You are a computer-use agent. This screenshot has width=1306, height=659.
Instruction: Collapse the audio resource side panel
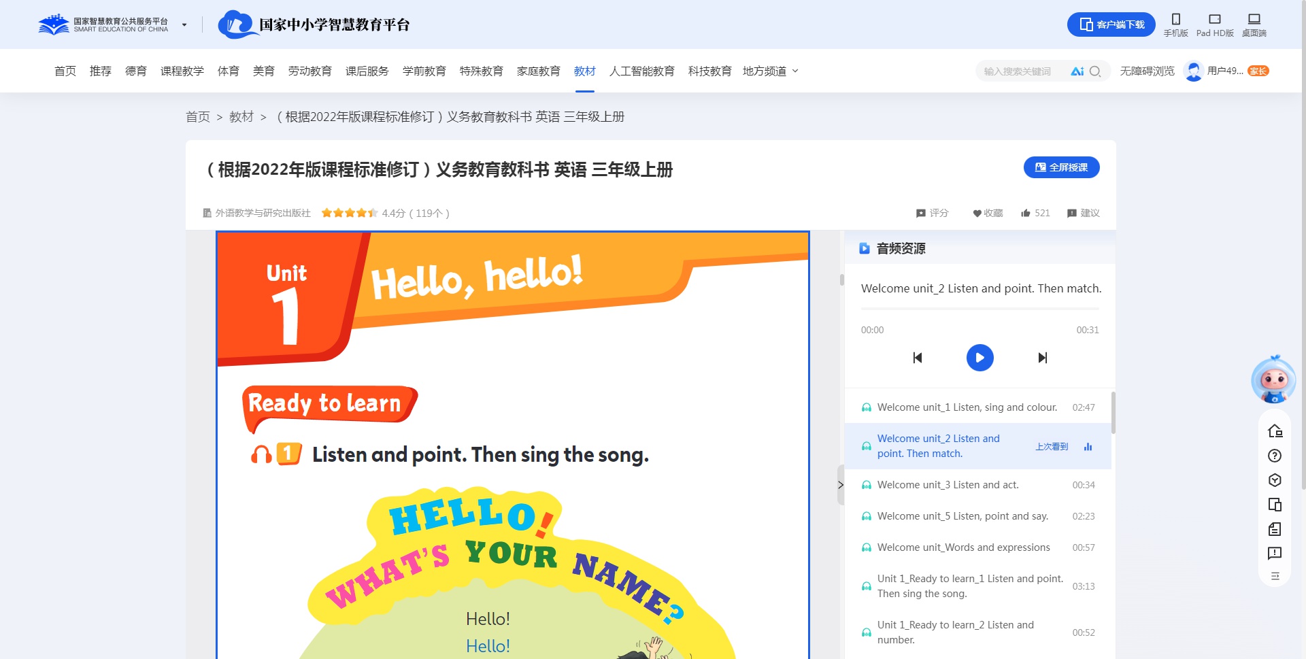coord(841,485)
